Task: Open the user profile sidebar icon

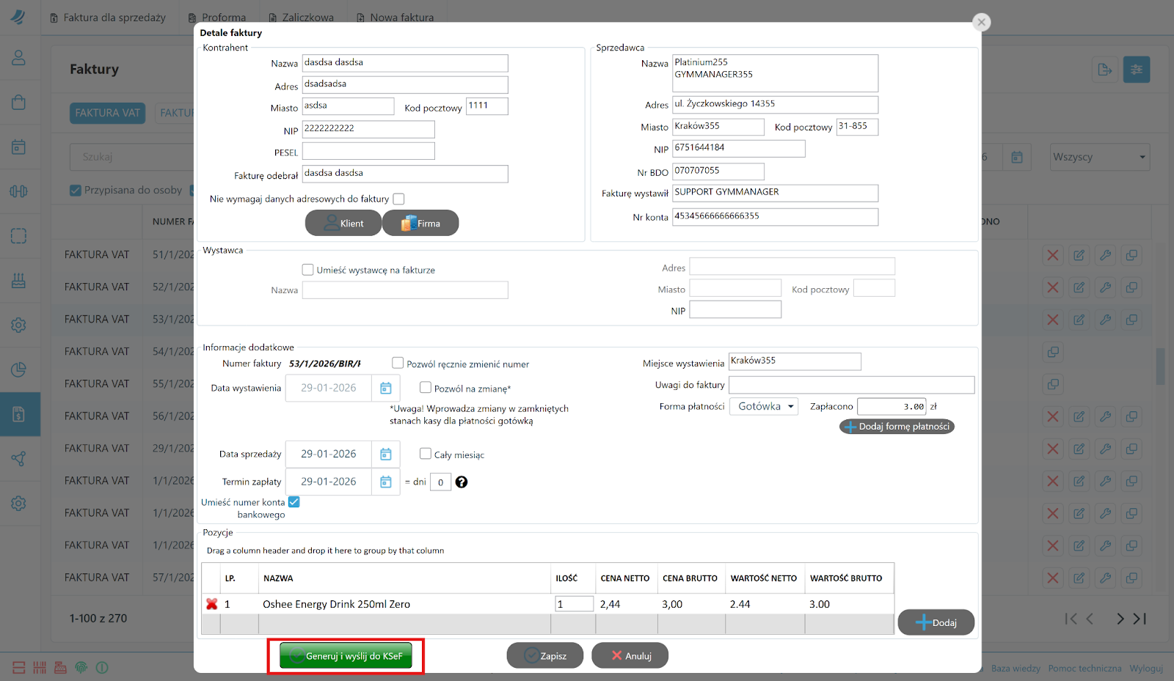Action: tap(19, 57)
